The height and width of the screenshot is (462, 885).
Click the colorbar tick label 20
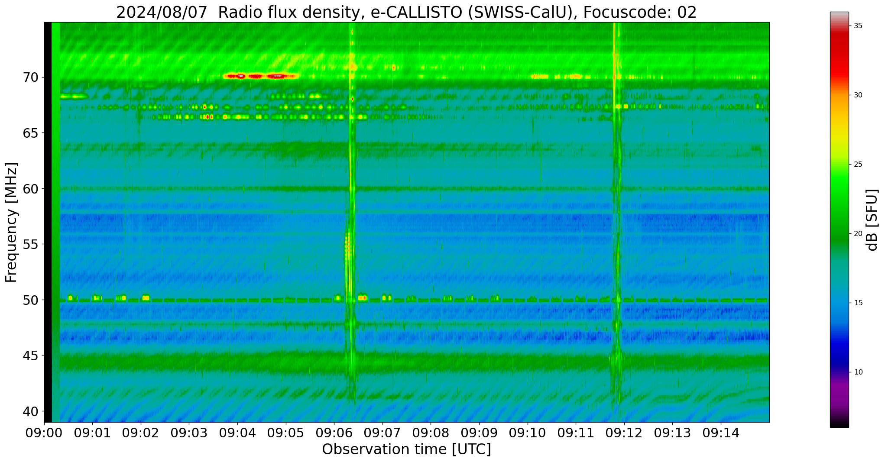pyautogui.click(x=858, y=234)
